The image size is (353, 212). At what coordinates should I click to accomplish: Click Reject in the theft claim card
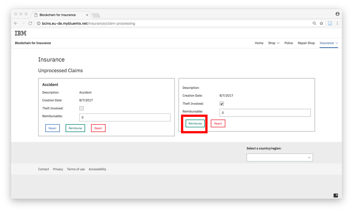point(218,124)
